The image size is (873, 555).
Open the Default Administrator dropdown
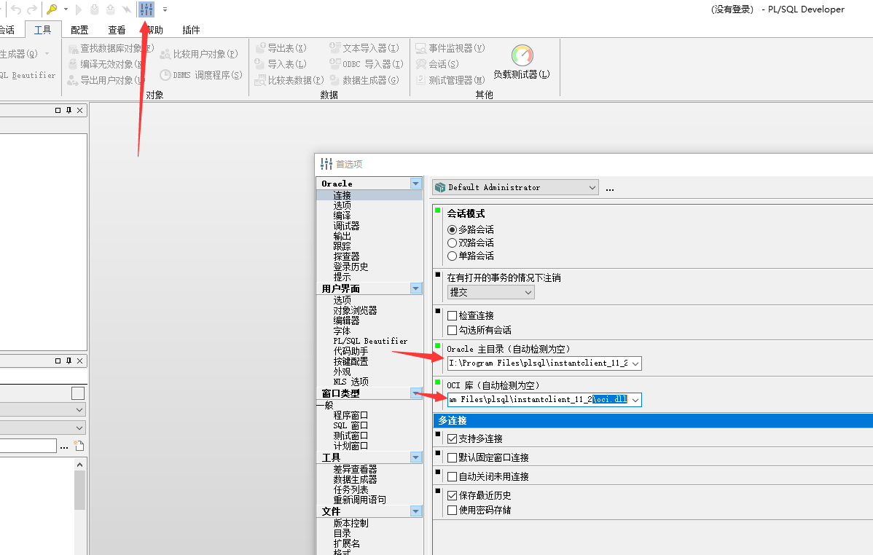[515, 188]
